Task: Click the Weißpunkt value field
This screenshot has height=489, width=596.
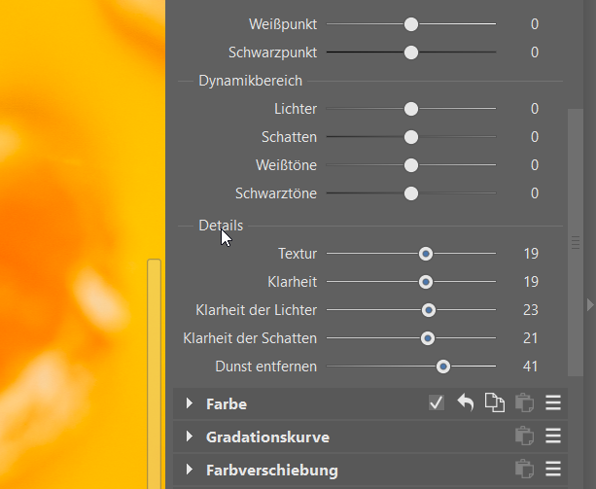Action: pyautogui.click(x=534, y=23)
